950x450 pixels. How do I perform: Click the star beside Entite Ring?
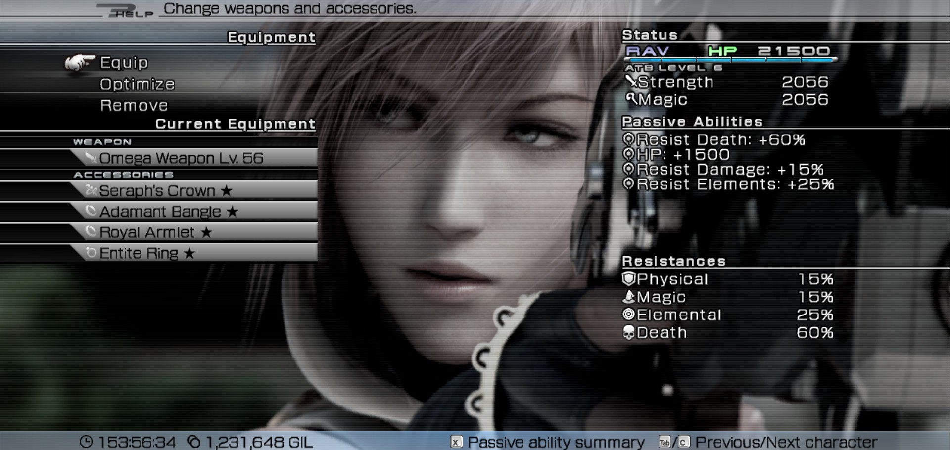(x=189, y=253)
